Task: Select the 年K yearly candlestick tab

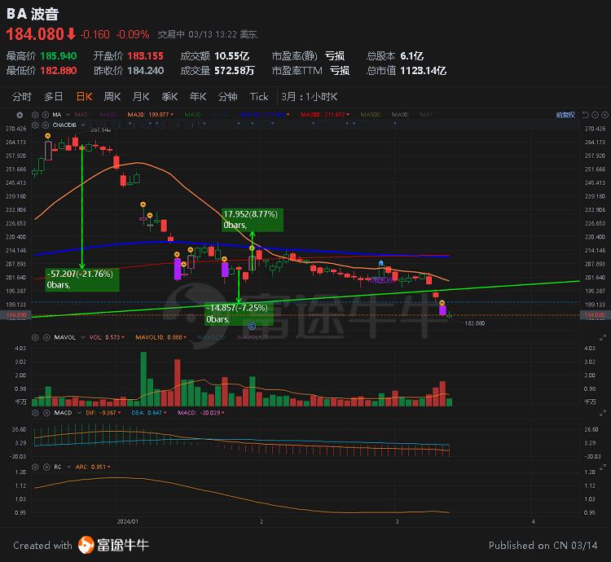Action: click(198, 97)
